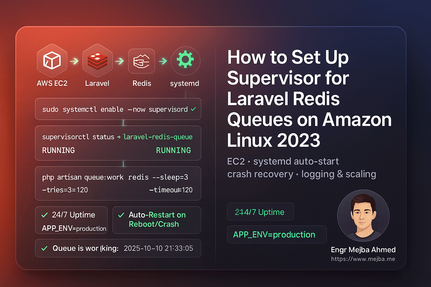Click the arrow between Laravel and Redis
This screenshot has height=287, width=431.
point(119,60)
